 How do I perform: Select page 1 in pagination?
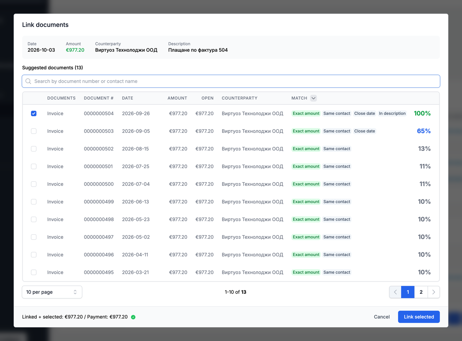pos(408,292)
